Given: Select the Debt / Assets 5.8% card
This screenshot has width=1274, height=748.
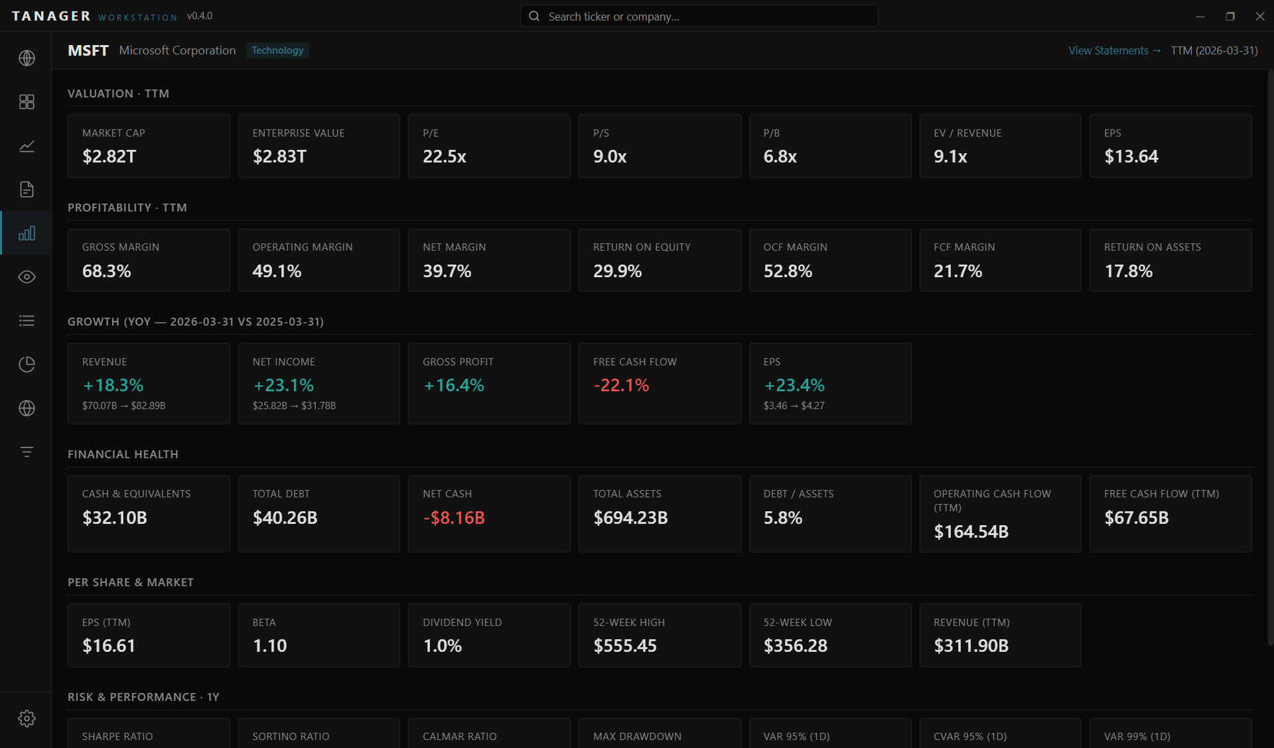Looking at the screenshot, I should [x=830, y=514].
